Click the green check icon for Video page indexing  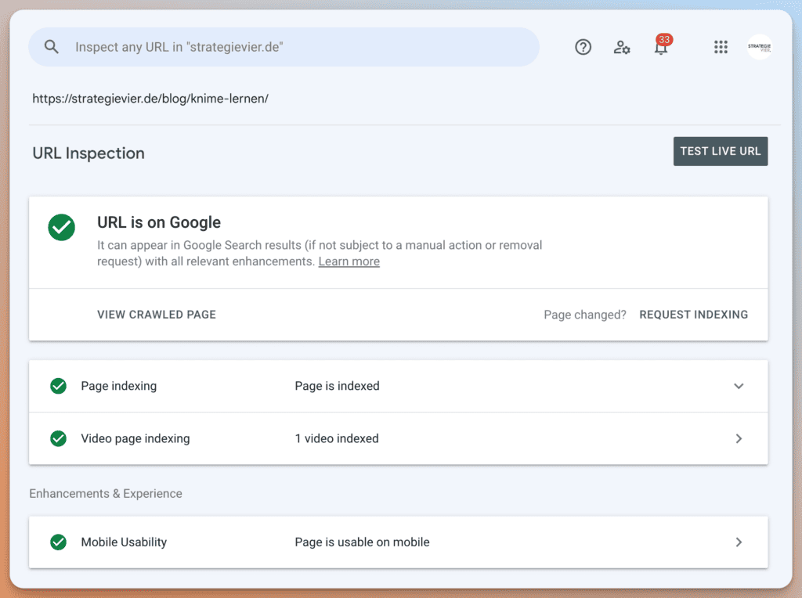click(58, 438)
